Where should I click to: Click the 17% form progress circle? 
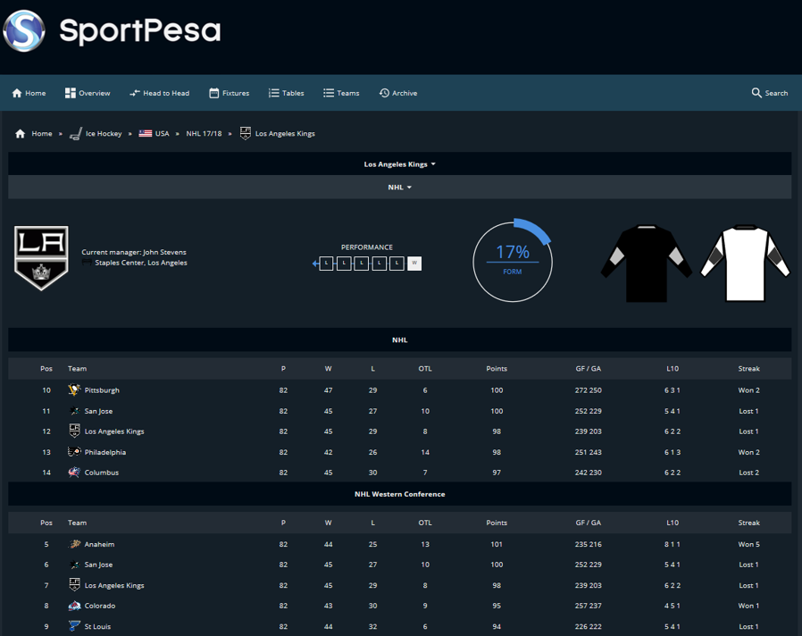click(513, 261)
